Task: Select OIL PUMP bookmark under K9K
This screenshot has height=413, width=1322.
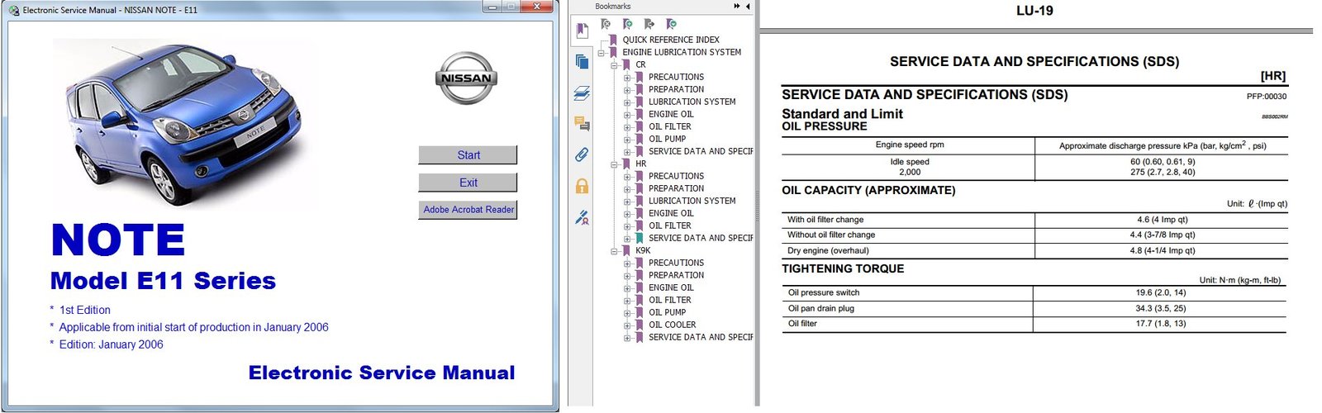Action: (x=667, y=312)
